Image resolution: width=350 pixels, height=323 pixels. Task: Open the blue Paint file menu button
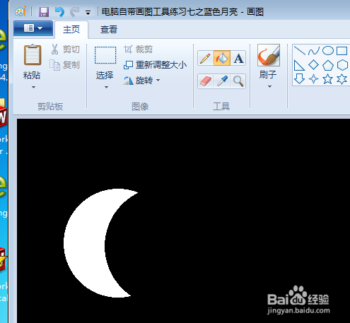pos(33,28)
